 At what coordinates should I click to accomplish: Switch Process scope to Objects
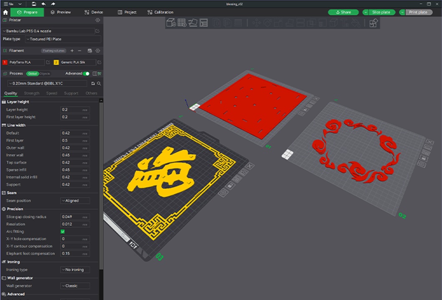pyautogui.click(x=45, y=74)
